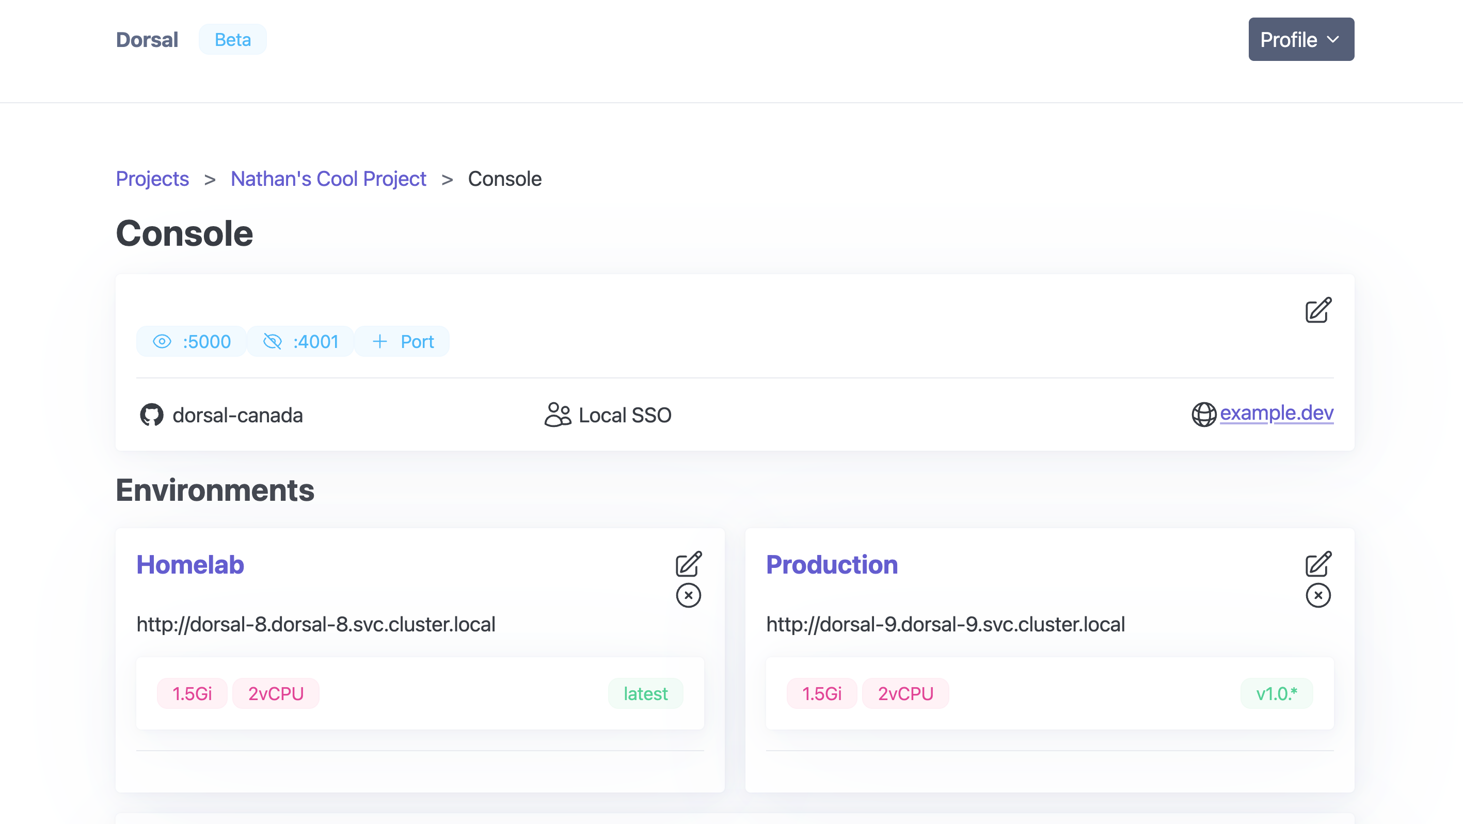Open the Homelab environment
The image size is (1463, 824).
pos(190,564)
